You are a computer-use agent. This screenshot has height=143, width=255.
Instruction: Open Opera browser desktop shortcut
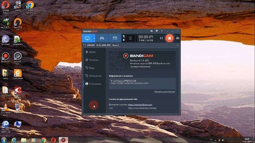click(6, 7)
